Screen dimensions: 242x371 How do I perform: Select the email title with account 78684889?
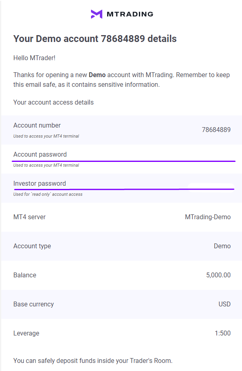pyautogui.click(x=95, y=39)
